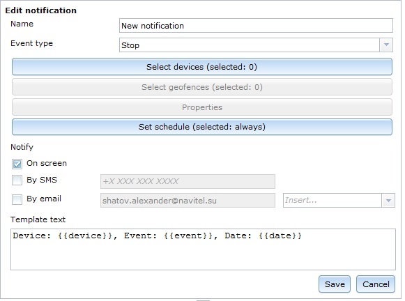Screen dimensions: 405x301
Task: Edit the Name field containing New notification
Action: pos(256,26)
